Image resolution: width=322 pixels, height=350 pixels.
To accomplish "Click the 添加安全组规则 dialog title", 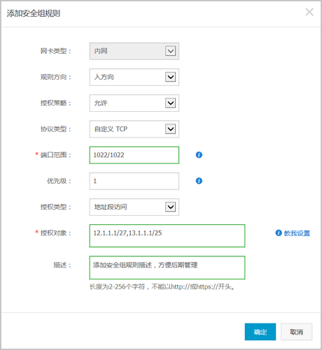I will tap(34, 13).
